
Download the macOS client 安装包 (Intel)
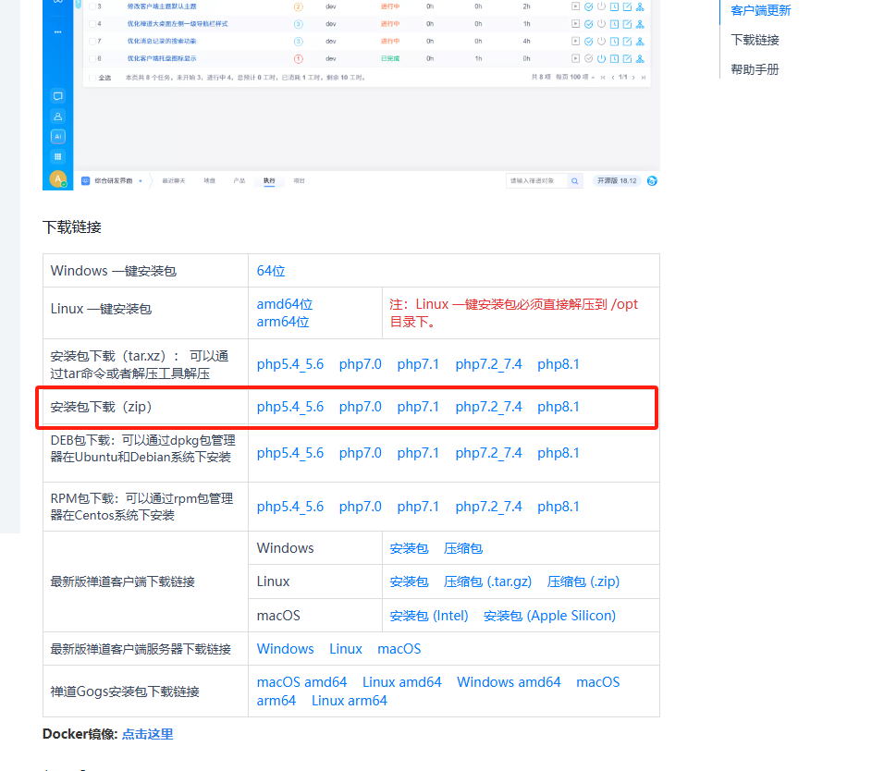[x=429, y=616]
